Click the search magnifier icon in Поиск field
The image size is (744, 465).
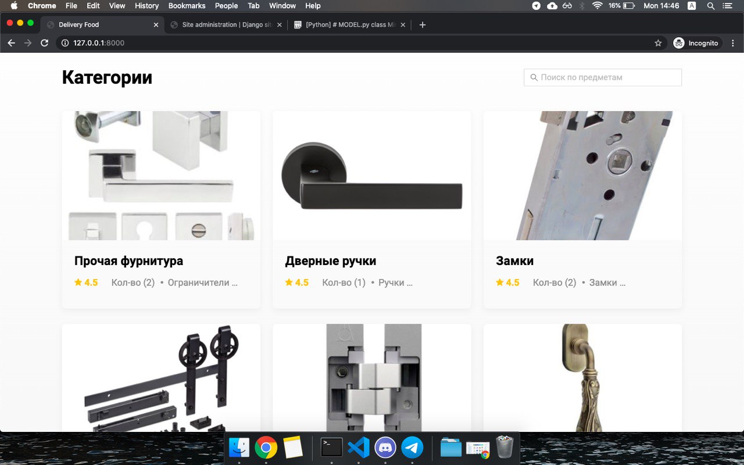click(x=534, y=77)
